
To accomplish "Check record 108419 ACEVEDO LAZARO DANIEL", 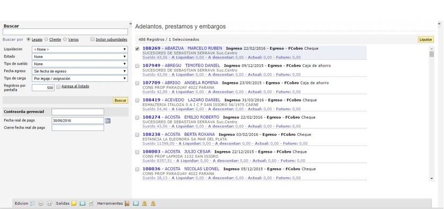I will (137, 101).
